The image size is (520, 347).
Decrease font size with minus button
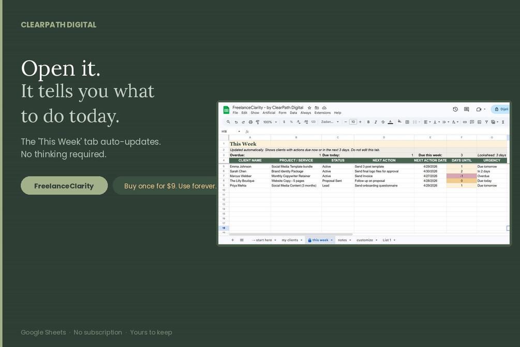coord(346,122)
